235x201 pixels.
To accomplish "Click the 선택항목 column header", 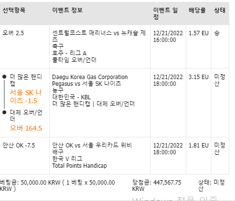I will click(14, 10).
